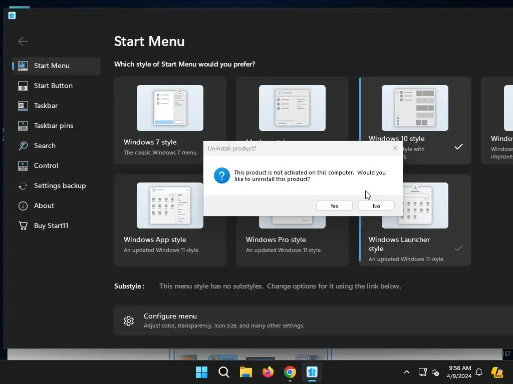This screenshot has height=384, width=513.
Task: Decline uninstall with No button
Action: pyautogui.click(x=376, y=206)
